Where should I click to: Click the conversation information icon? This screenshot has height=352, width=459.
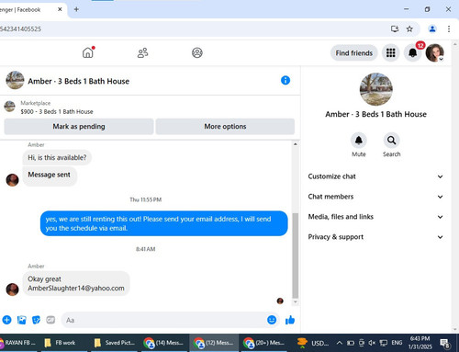coord(285,80)
